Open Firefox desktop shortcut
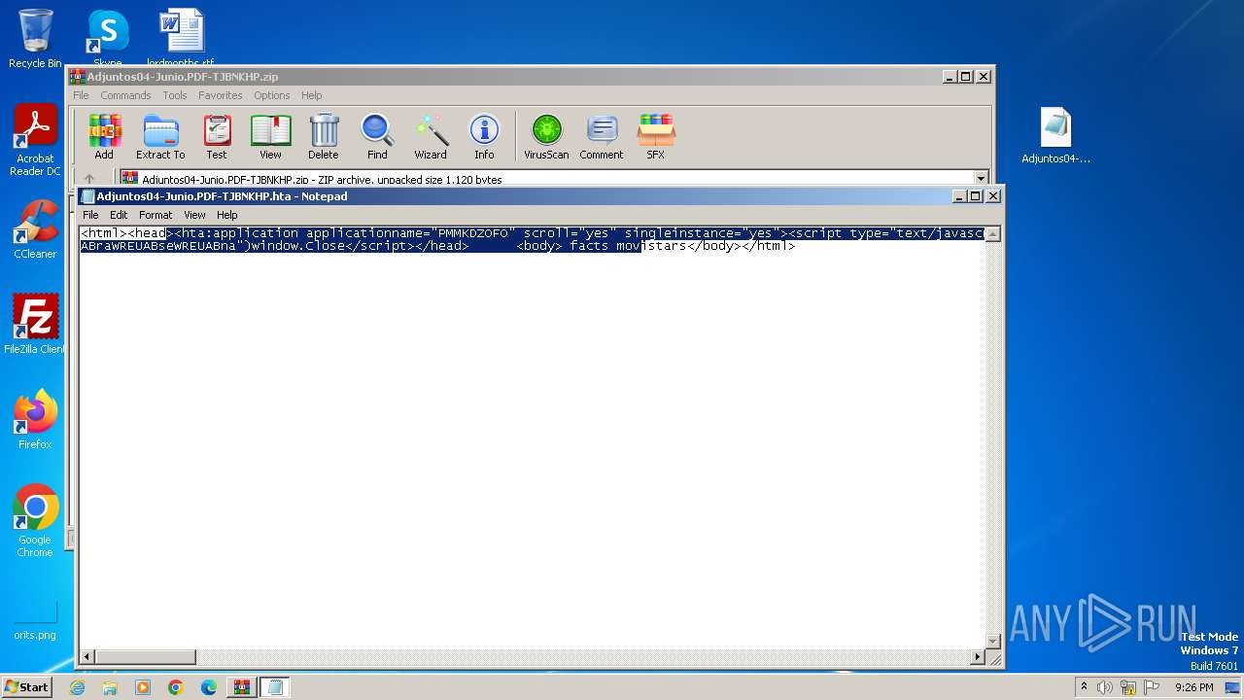1244x700 pixels. [35, 420]
